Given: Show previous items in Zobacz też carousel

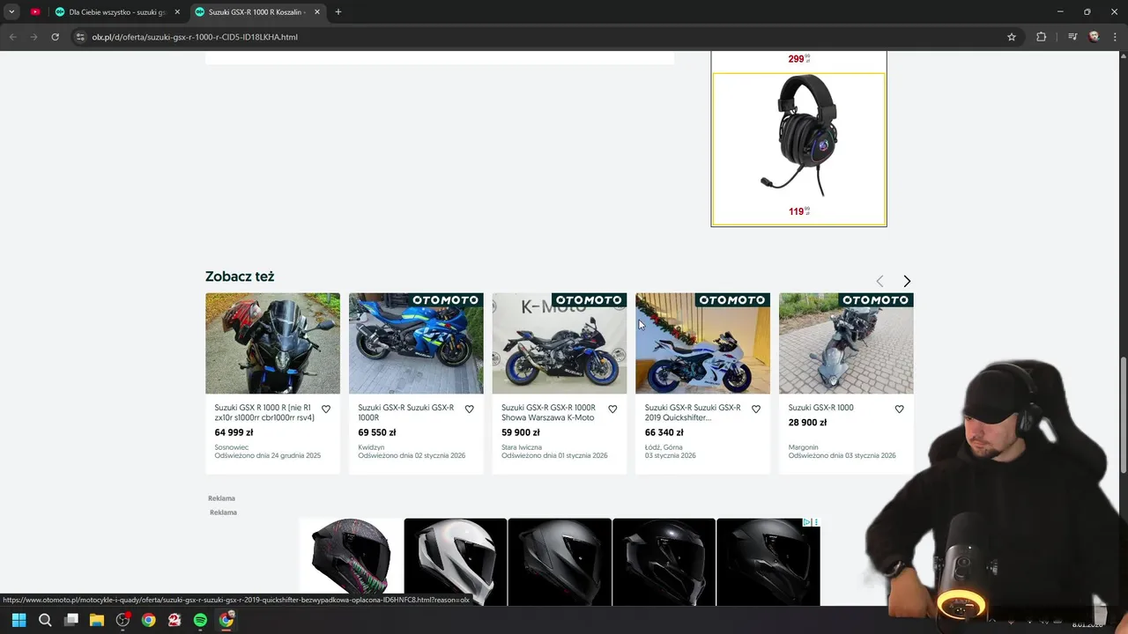Looking at the screenshot, I should click(879, 281).
